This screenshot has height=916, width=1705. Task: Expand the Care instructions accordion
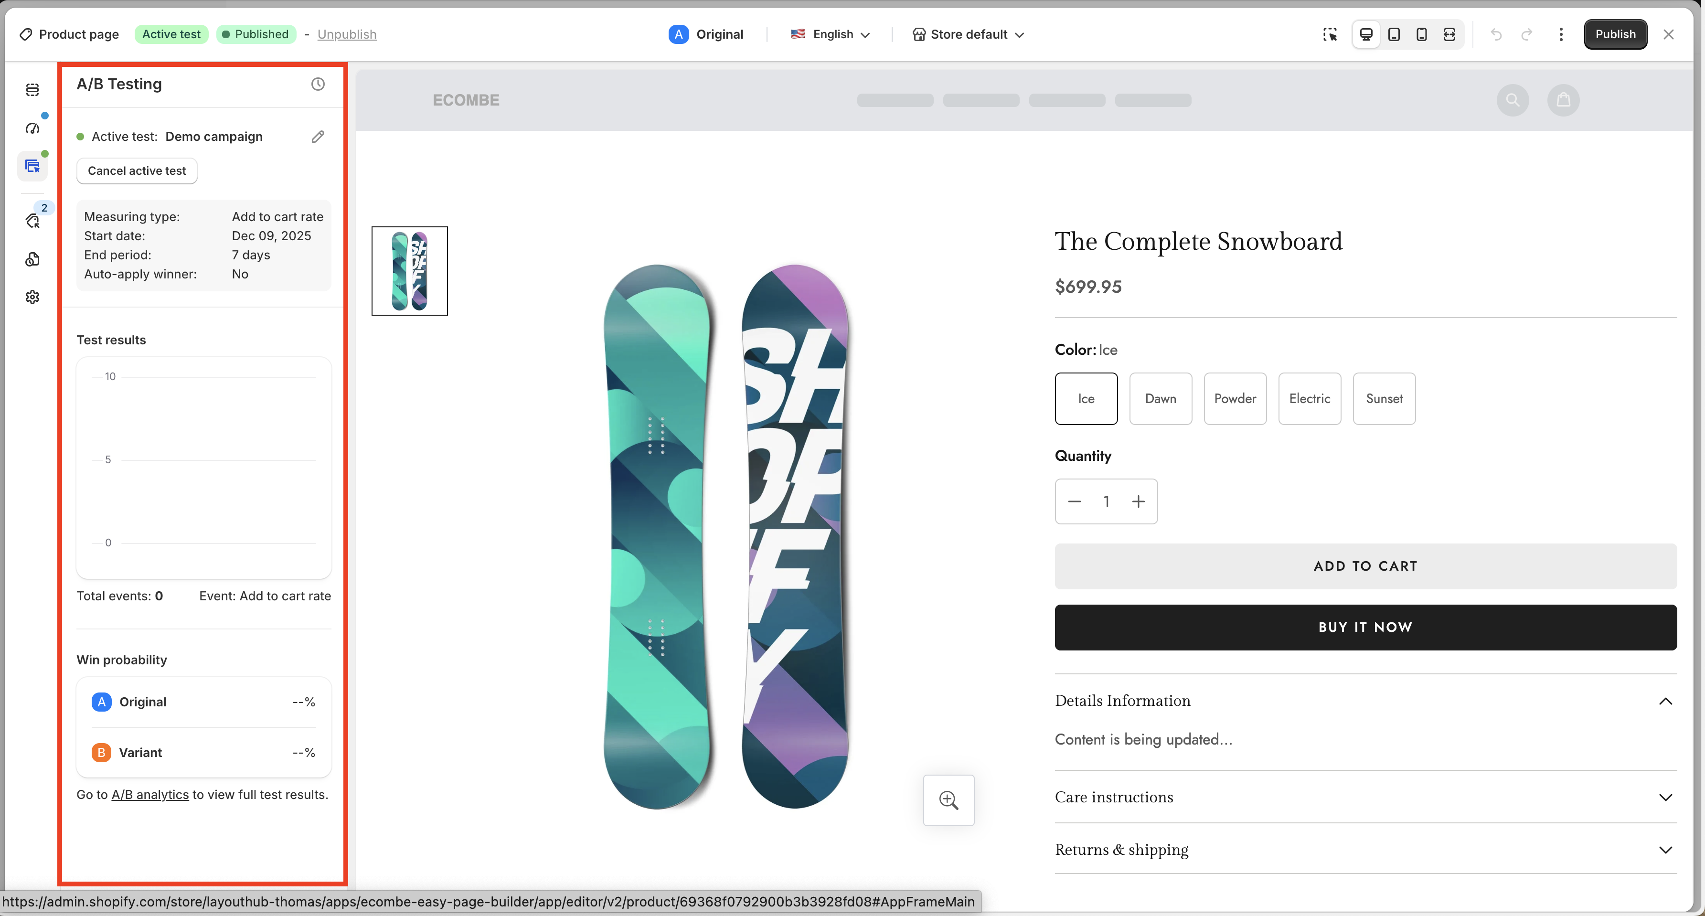pyautogui.click(x=1365, y=797)
